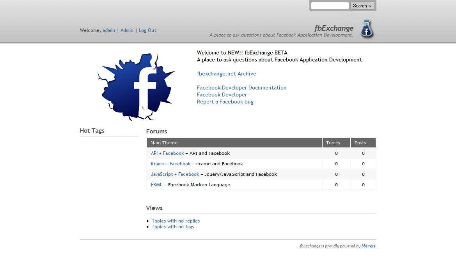456x268 pixels.
Task: Open the iframe + Facebook forum
Action: (171, 164)
